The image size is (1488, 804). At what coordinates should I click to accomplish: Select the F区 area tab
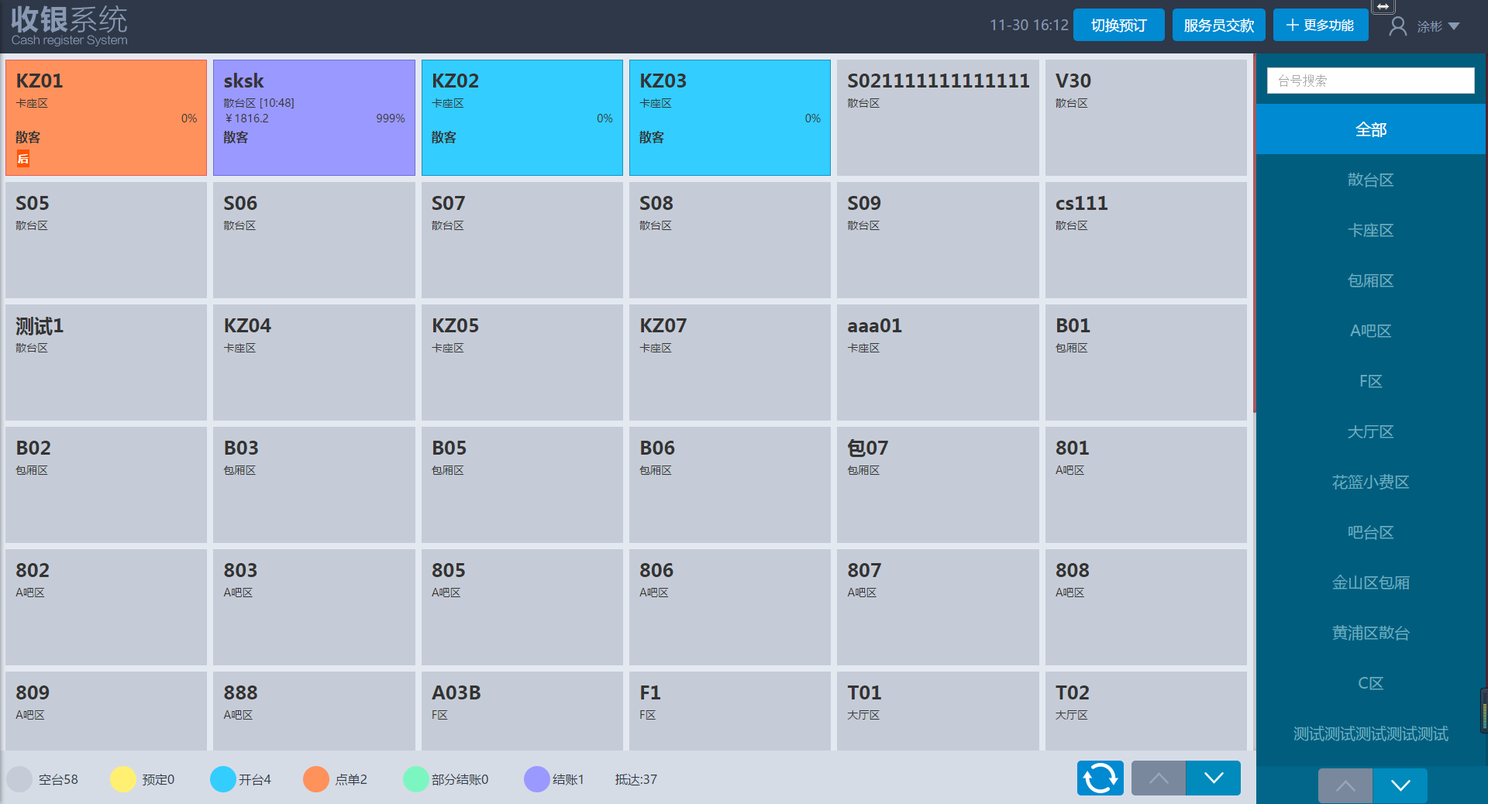pyautogui.click(x=1370, y=381)
